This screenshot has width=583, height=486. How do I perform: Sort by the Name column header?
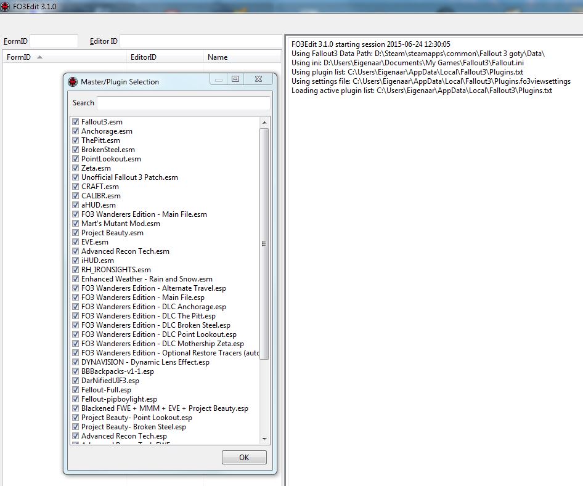click(x=242, y=57)
